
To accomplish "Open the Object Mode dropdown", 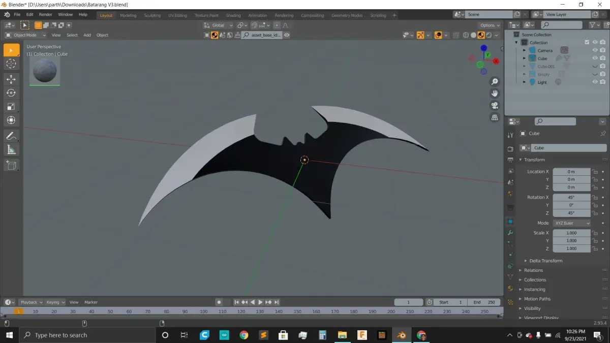I will pos(25,35).
